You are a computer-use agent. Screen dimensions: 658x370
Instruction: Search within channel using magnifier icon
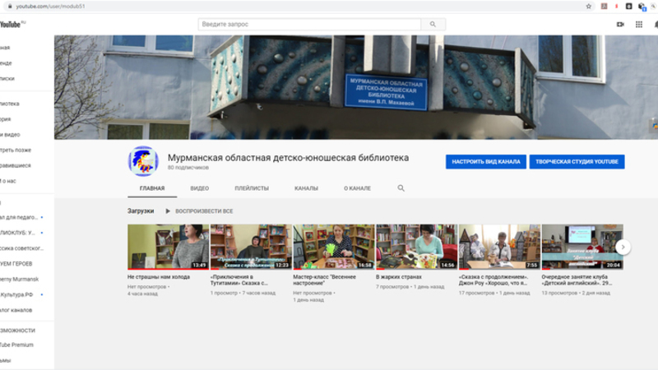401,188
